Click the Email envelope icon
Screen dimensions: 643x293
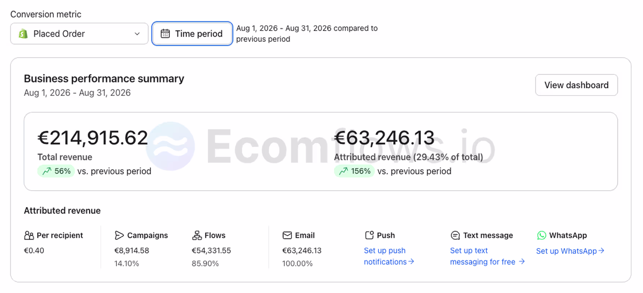[287, 235]
